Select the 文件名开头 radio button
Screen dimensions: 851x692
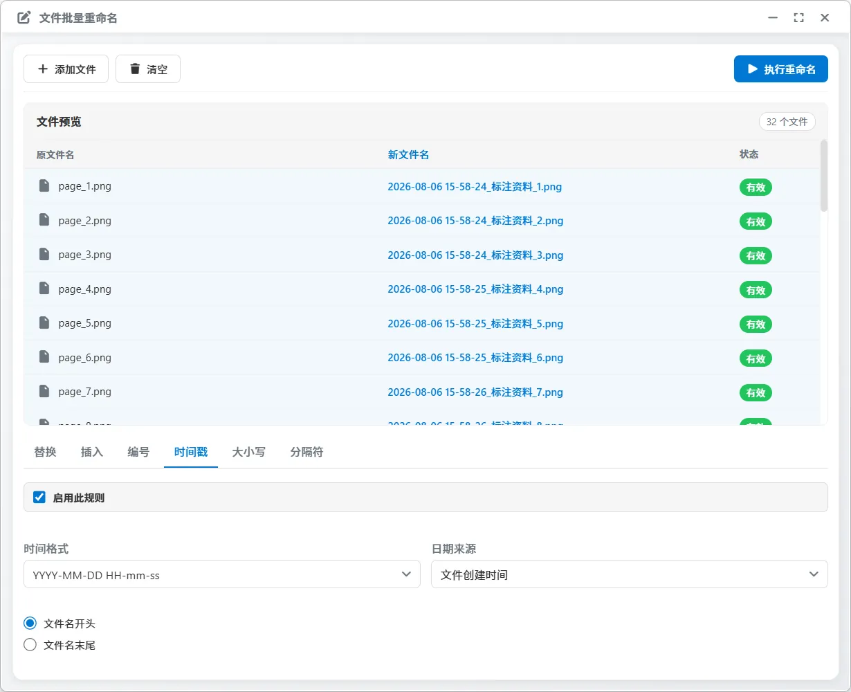30,623
